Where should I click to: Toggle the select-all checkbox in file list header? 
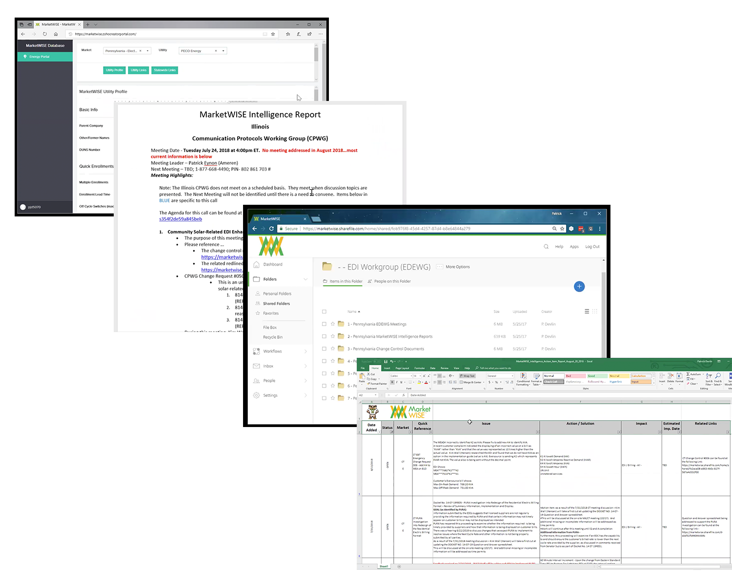tap(324, 312)
